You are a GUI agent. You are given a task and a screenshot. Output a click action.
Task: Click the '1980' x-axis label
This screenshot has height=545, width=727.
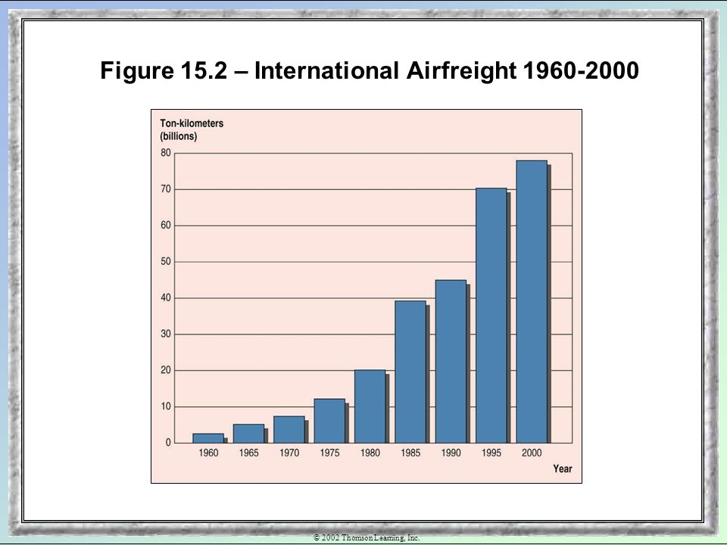coord(370,453)
